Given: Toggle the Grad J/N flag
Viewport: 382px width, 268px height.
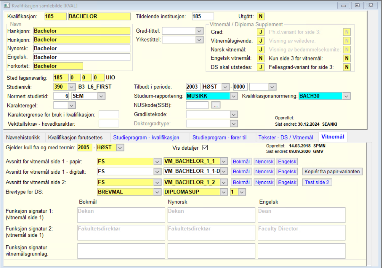Looking at the screenshot, I should coord(261,32).
